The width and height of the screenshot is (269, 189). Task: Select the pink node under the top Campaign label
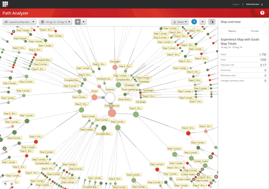(115, 67)
